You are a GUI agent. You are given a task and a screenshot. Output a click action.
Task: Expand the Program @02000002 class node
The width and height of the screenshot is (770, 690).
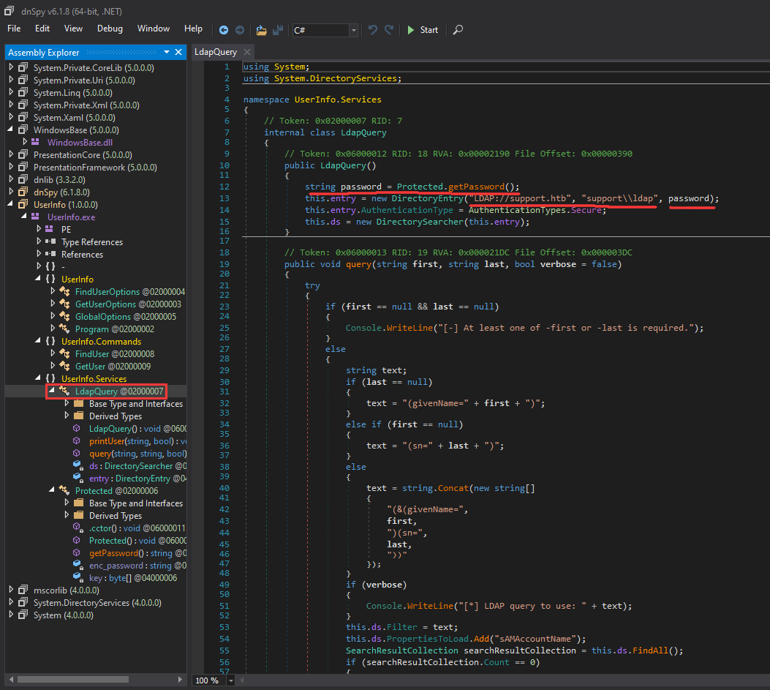[53, 329]
